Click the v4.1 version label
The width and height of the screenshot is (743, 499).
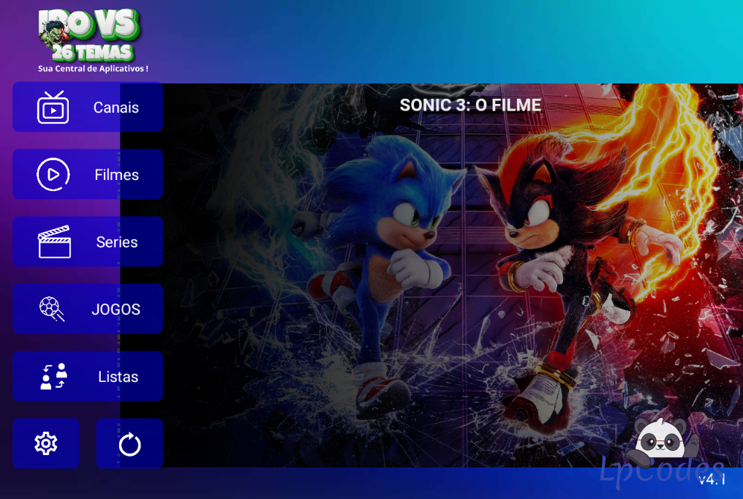click(712, 479)
